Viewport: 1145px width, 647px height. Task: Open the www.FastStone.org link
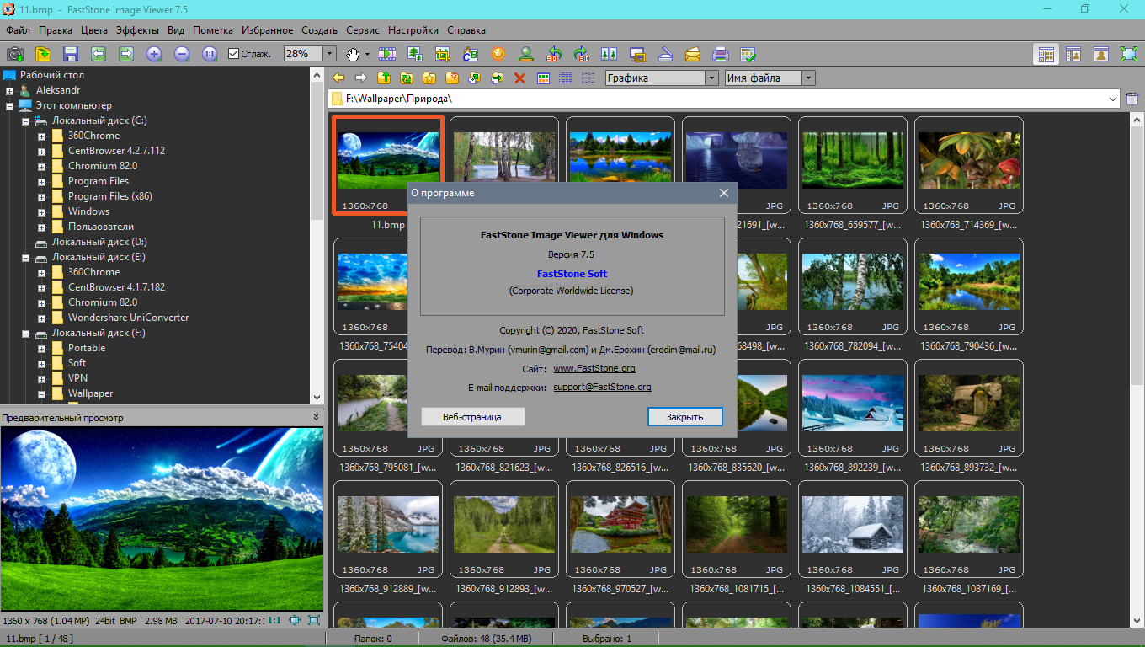tap(594, 368)
